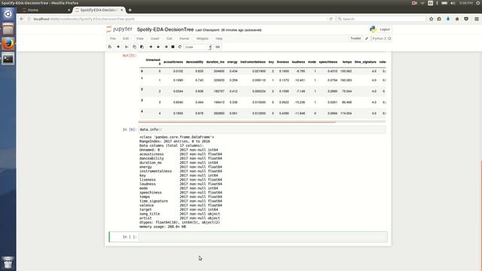Click the empty code cell input

coord(263,237)
